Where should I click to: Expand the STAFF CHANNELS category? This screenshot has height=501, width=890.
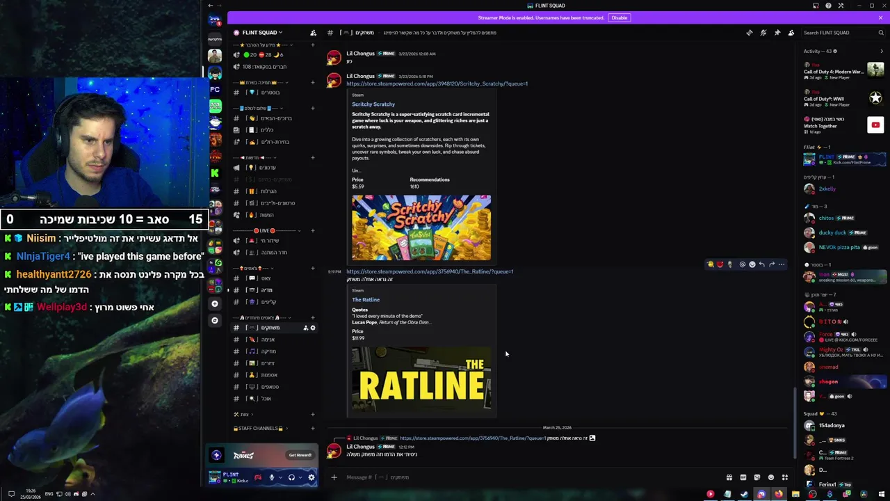click(259, 429)
